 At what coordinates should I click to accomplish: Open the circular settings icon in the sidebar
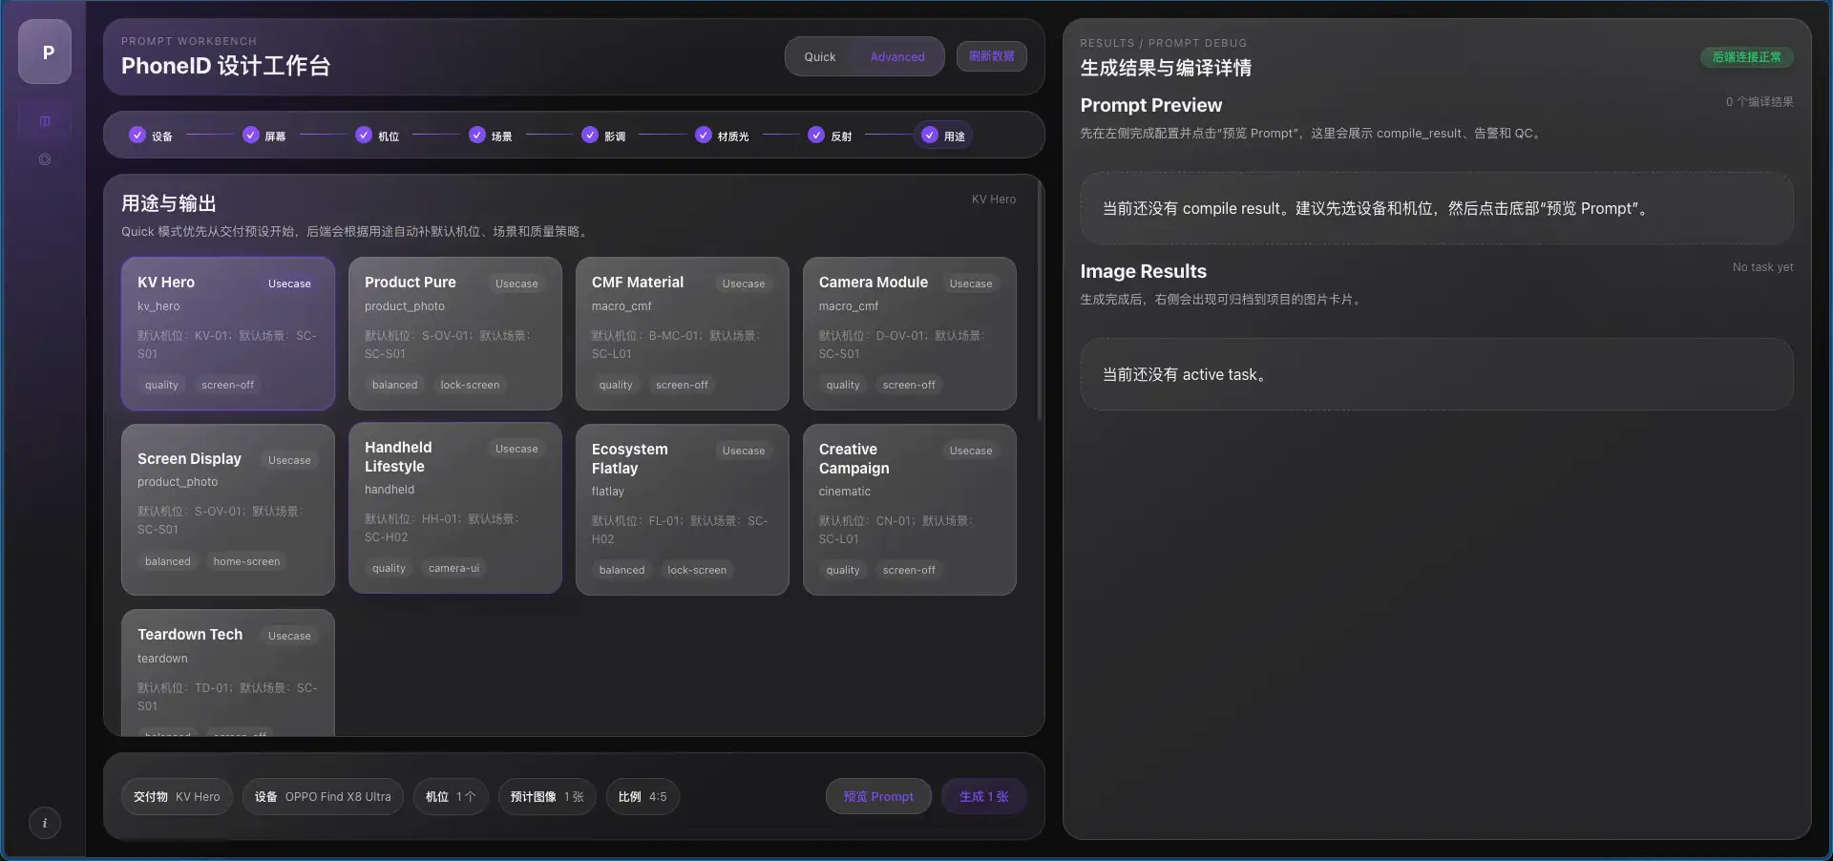pos(45,159)
